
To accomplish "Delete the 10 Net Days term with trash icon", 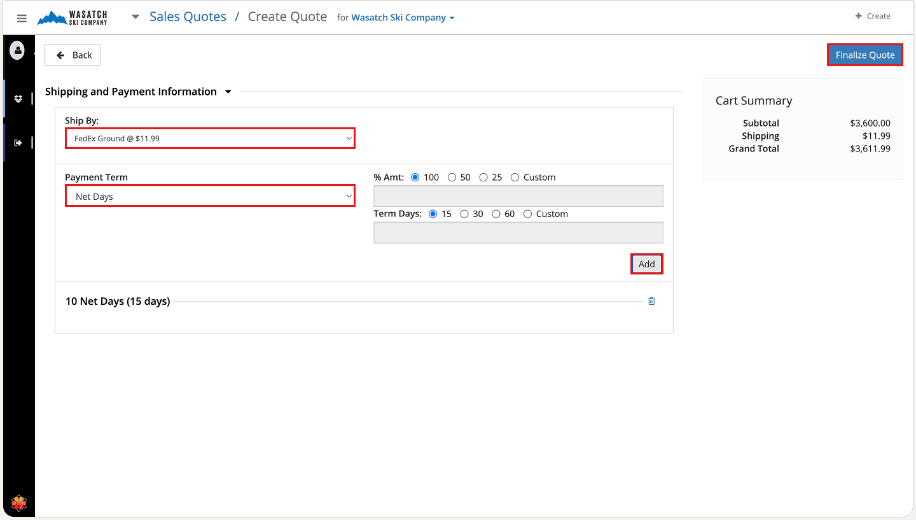I will 651,301.
